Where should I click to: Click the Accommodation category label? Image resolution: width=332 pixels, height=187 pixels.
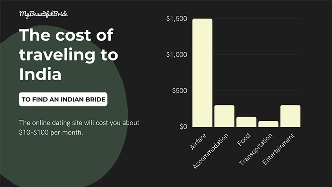coord(210,151)
